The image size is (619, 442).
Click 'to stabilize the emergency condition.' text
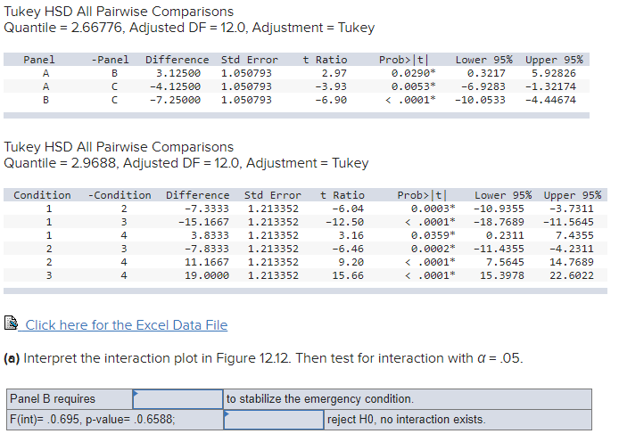[320, 398]
